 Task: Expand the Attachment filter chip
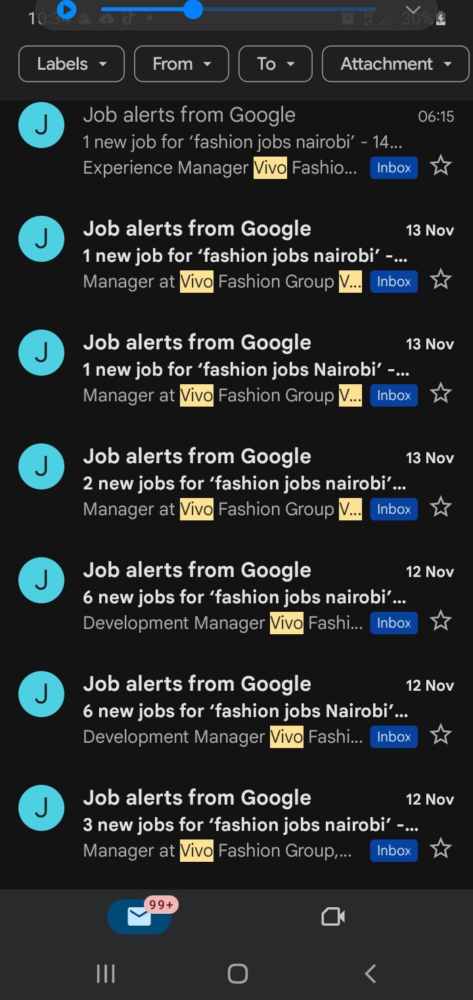point(395,64)
